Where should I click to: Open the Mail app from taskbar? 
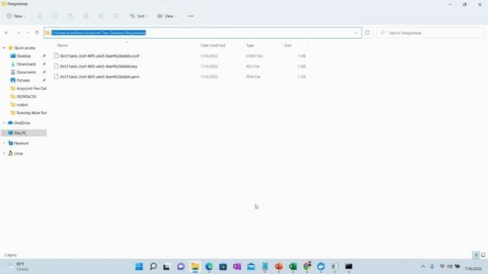tap(251, 266)
